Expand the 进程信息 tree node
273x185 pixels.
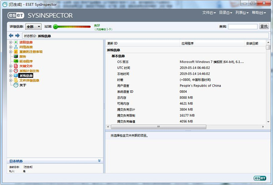click(10, 42)
